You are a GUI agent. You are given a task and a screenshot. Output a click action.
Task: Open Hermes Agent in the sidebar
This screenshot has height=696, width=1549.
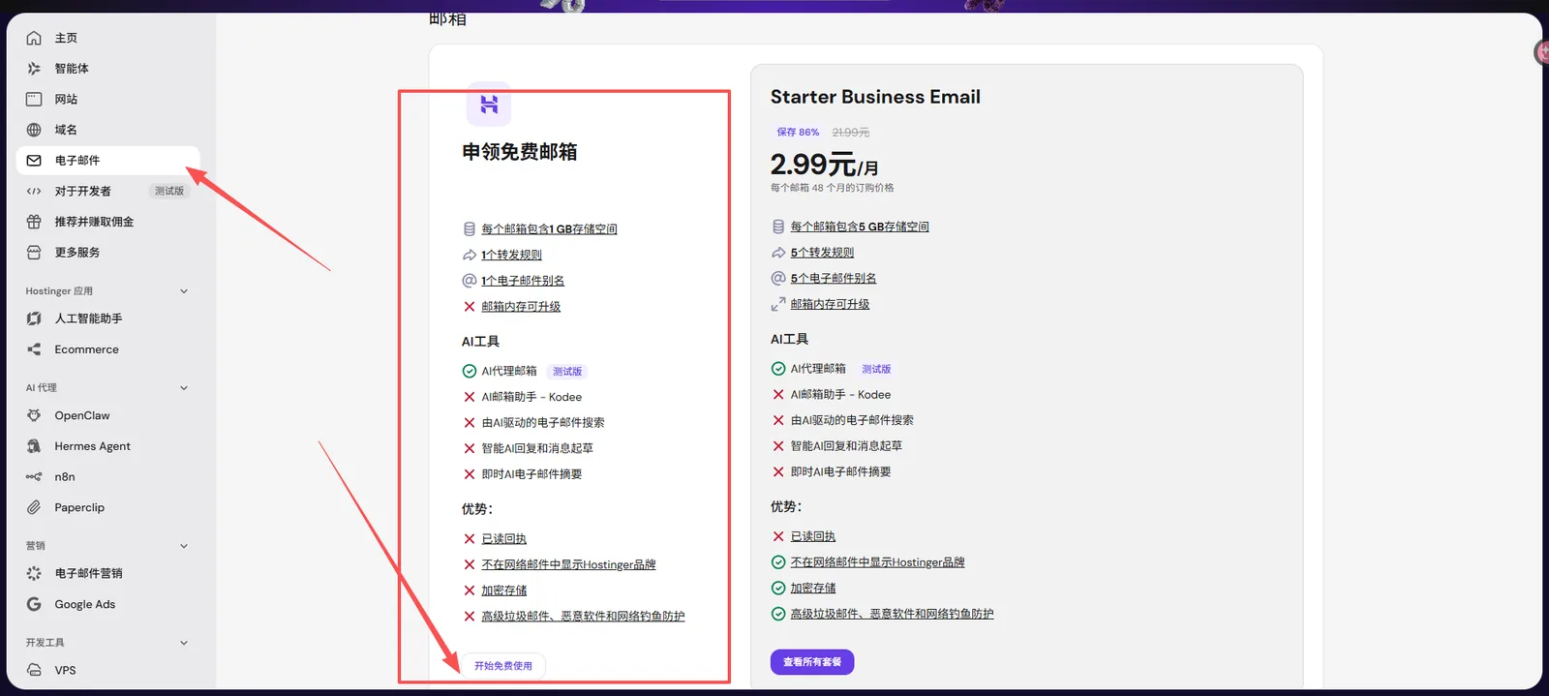click(107, 446)
